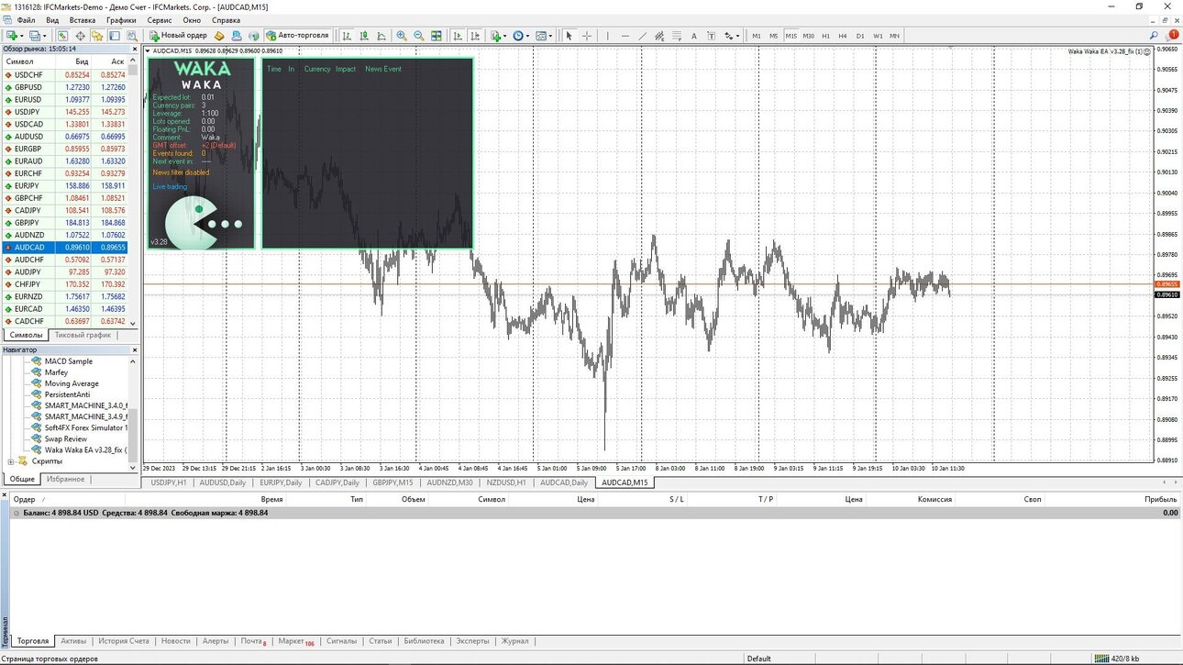
Task: Toggle the Авто-торговля button
Action: pyautogui.click(x=297, y=36)
